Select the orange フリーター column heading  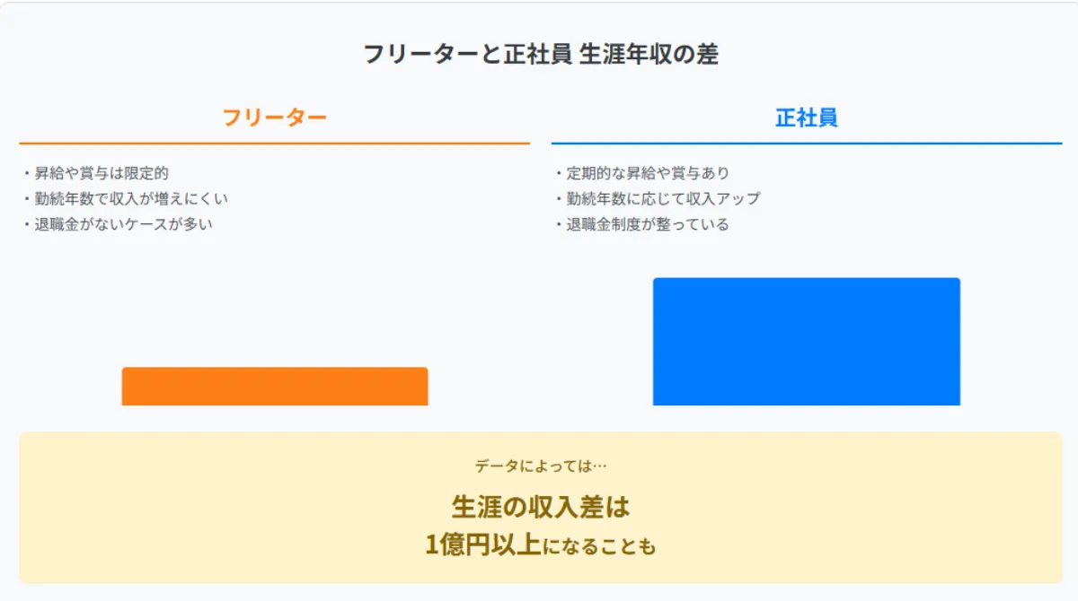274,118
